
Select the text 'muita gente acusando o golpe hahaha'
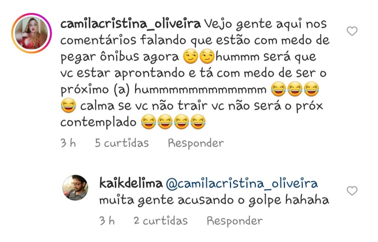coord(214,201)
